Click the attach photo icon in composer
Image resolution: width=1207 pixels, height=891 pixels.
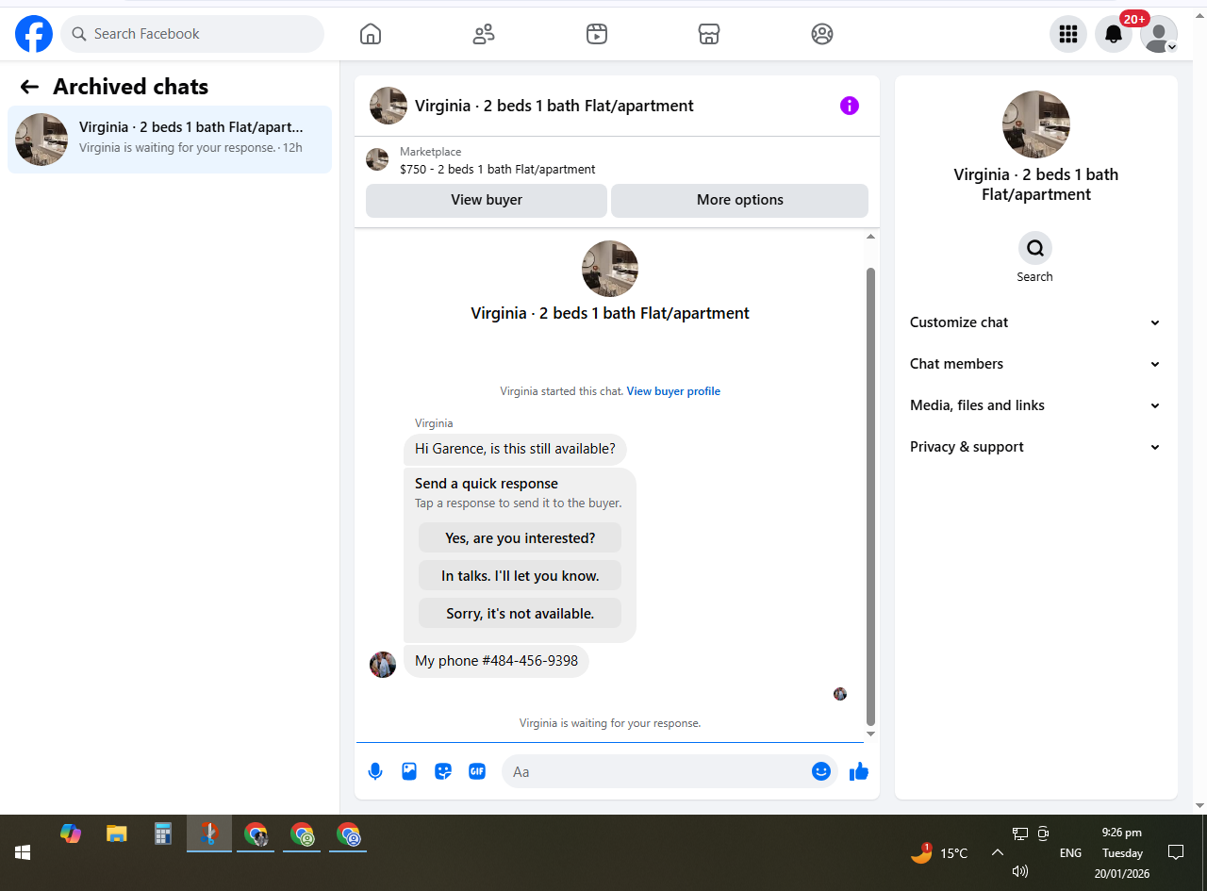tap(409, 771)
